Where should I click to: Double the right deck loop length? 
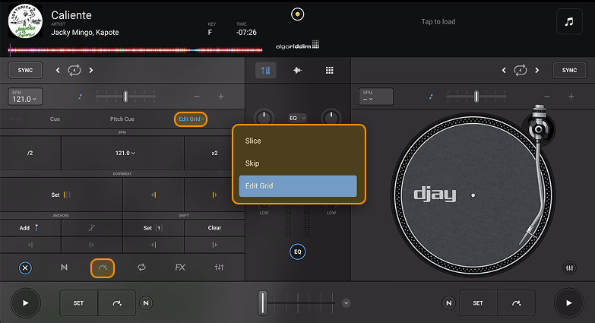click(537, 70)
